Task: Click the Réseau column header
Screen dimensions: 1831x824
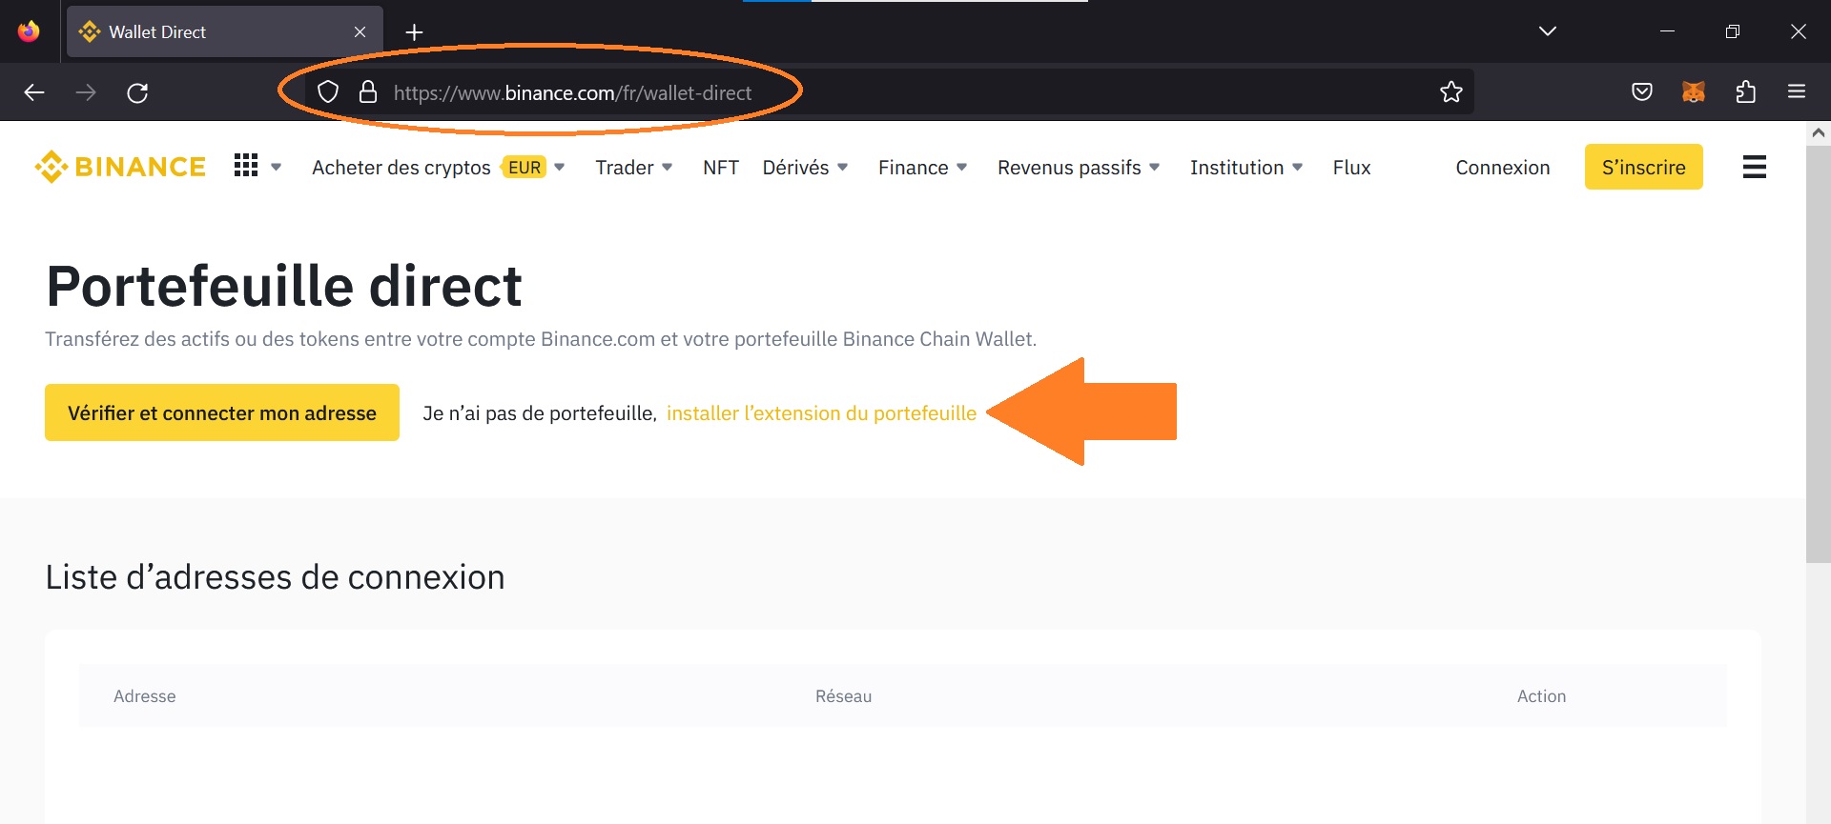Action: (x=844, y=696)
